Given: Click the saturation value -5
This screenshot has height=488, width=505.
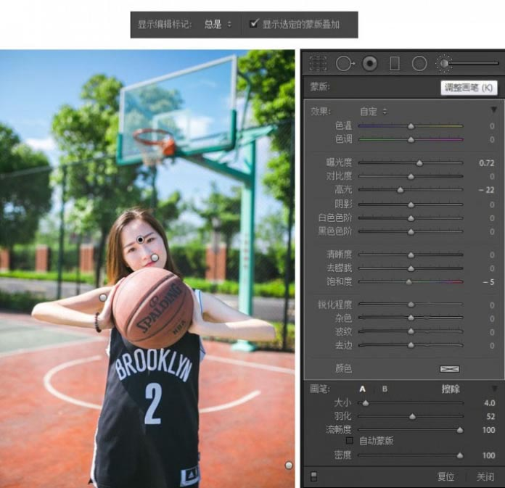Looking at the screenshot, I should (488, 282).
